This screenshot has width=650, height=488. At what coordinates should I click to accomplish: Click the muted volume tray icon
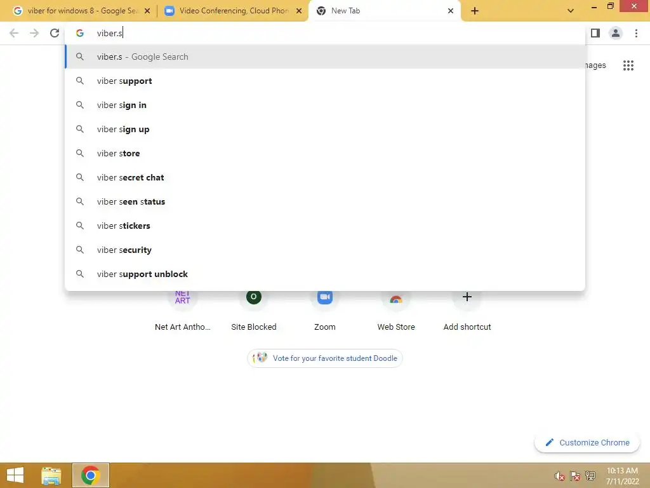click(559, 476)
